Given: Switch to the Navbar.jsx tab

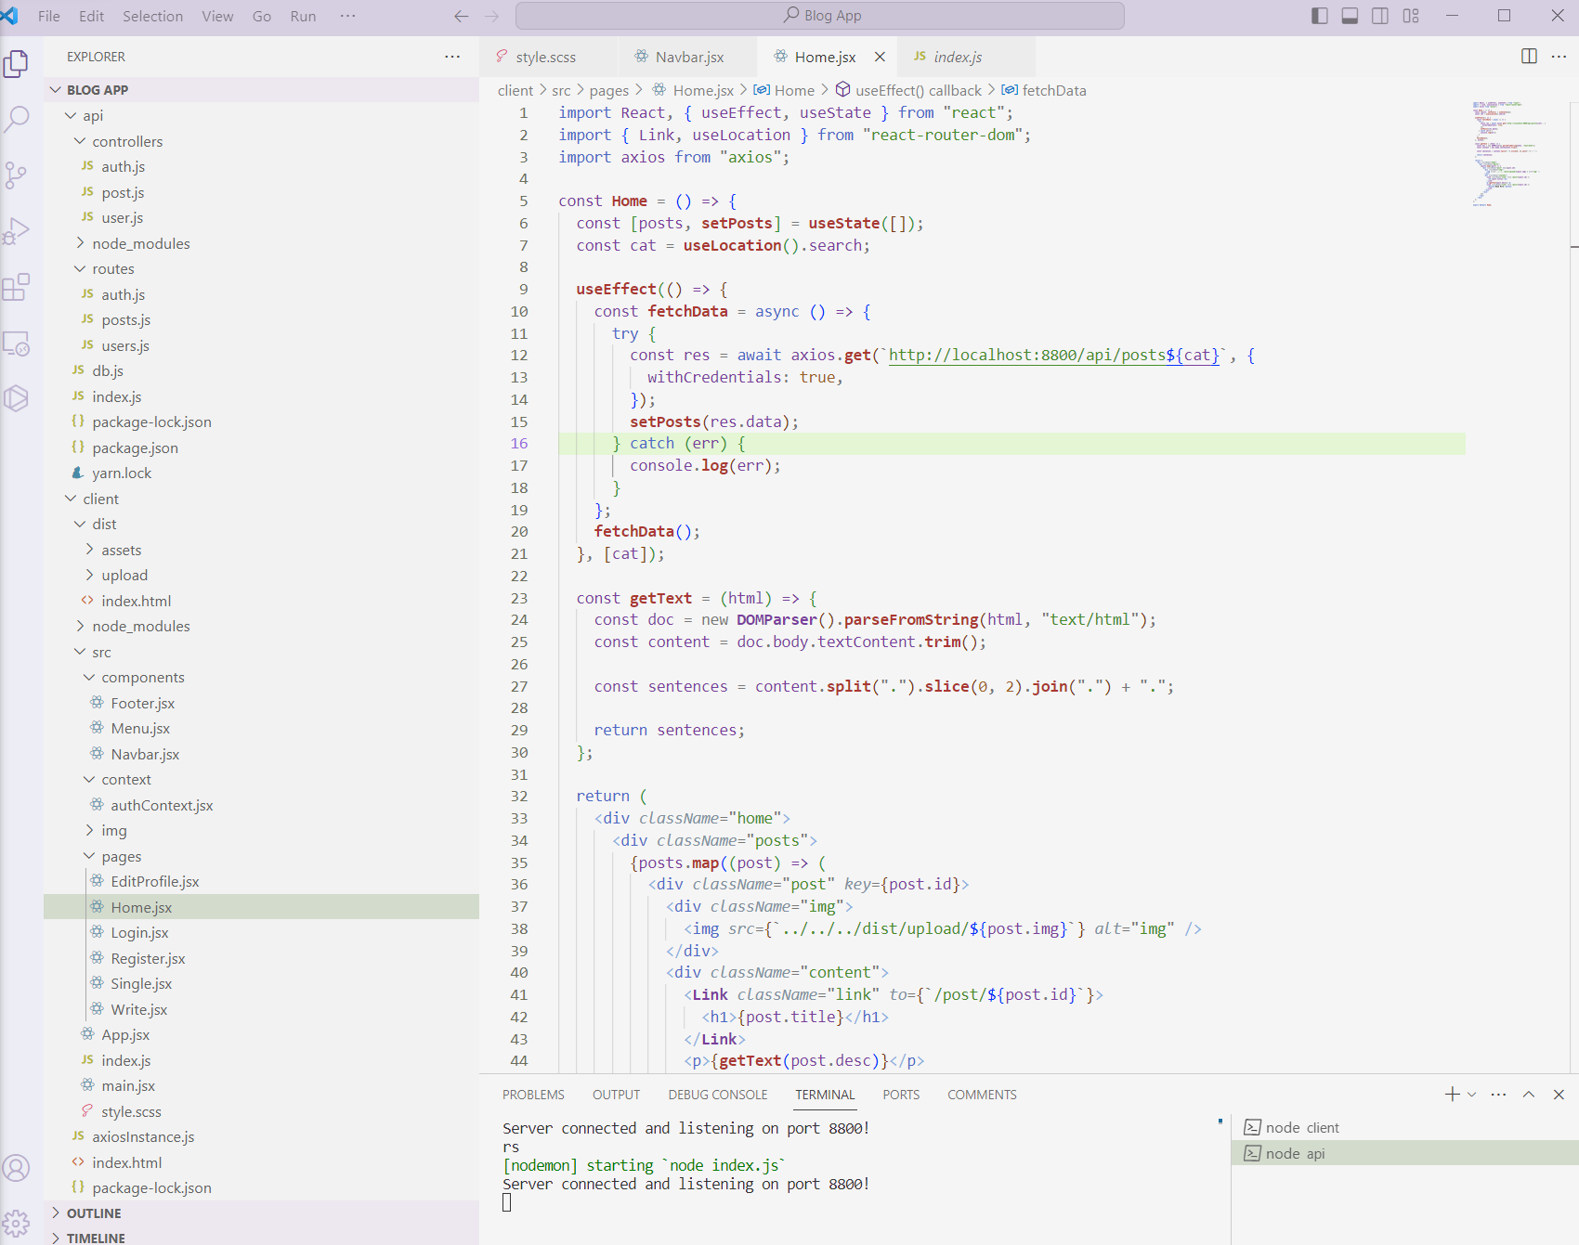Looking at the screenshot, I should (x=687, y=57).
